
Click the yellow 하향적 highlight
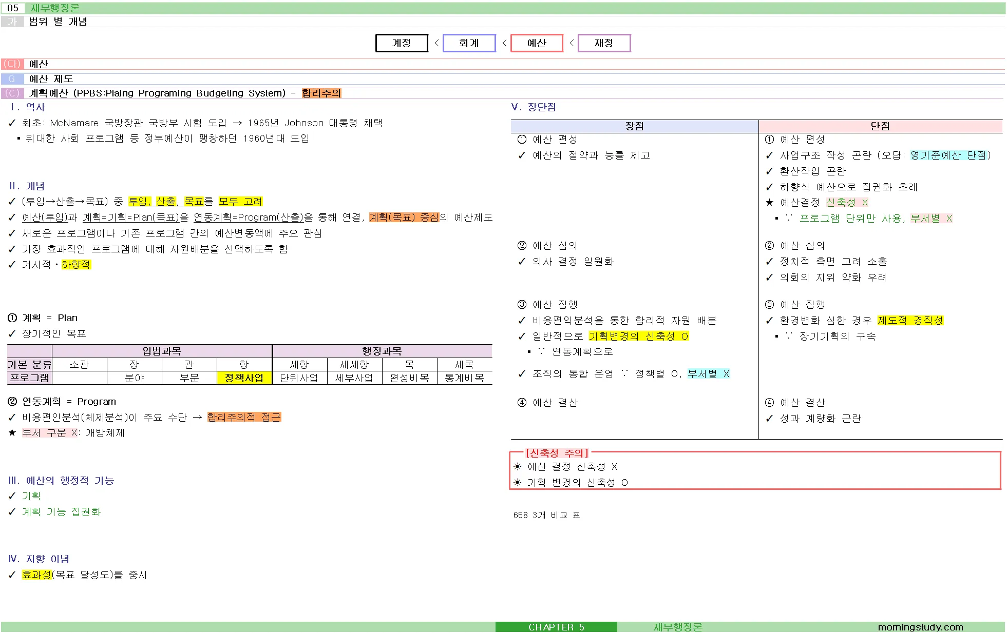[x=76, y=265]
